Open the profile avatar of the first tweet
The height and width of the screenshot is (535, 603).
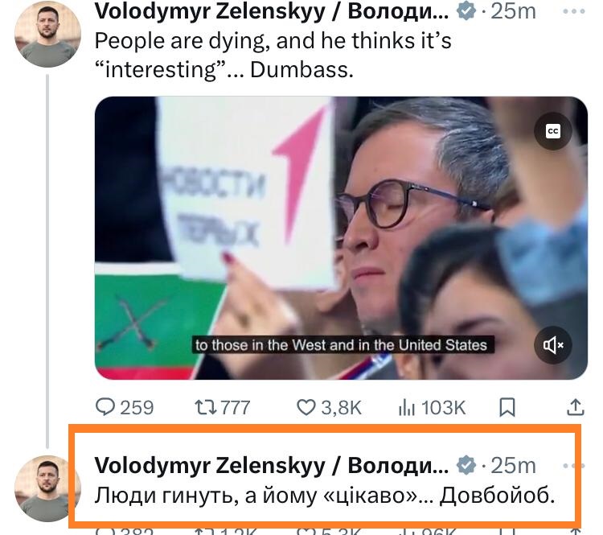click(x=47, y=34)
